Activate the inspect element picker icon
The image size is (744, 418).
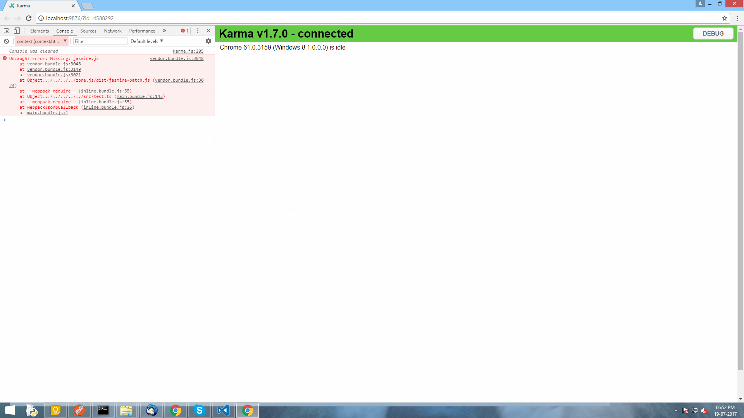[6, 31]
